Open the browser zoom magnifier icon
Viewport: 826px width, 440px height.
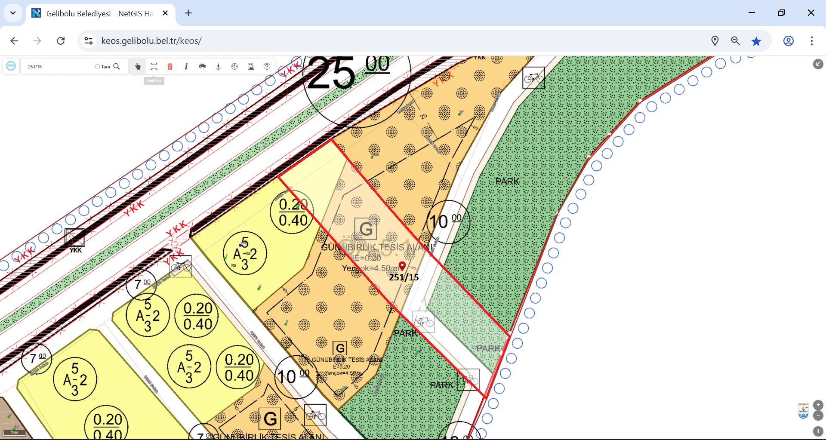(x=735, y=41)
